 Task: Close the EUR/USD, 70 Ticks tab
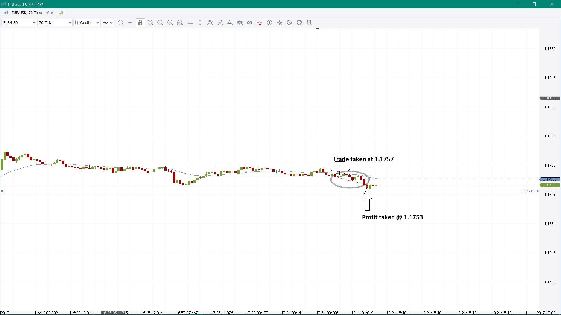point(52,13)
